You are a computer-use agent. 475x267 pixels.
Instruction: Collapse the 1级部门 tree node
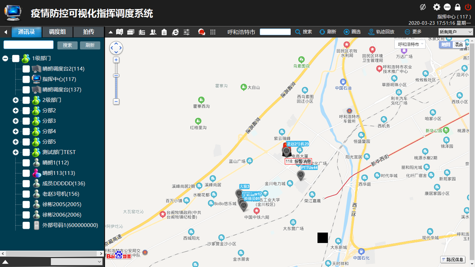(x=5, y=58)
